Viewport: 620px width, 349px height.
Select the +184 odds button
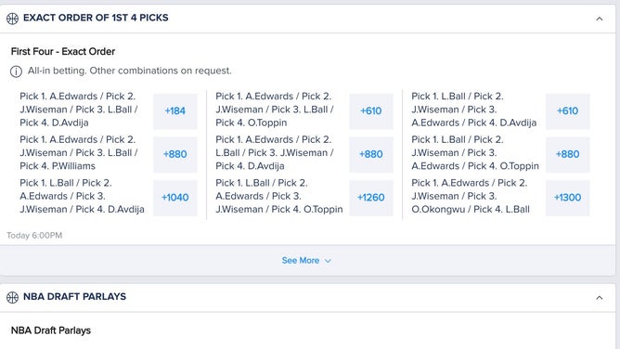175,111
